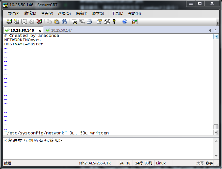Open the 脚本(S) menu
The image size is (222, 169).
pyautogui.click(x=98, y=13)
